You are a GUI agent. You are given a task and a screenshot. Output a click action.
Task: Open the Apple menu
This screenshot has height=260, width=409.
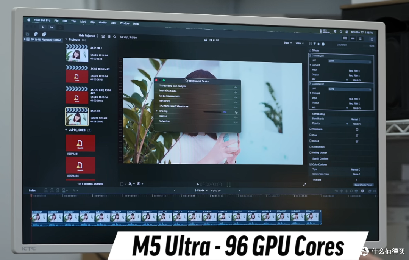point(29,20)
